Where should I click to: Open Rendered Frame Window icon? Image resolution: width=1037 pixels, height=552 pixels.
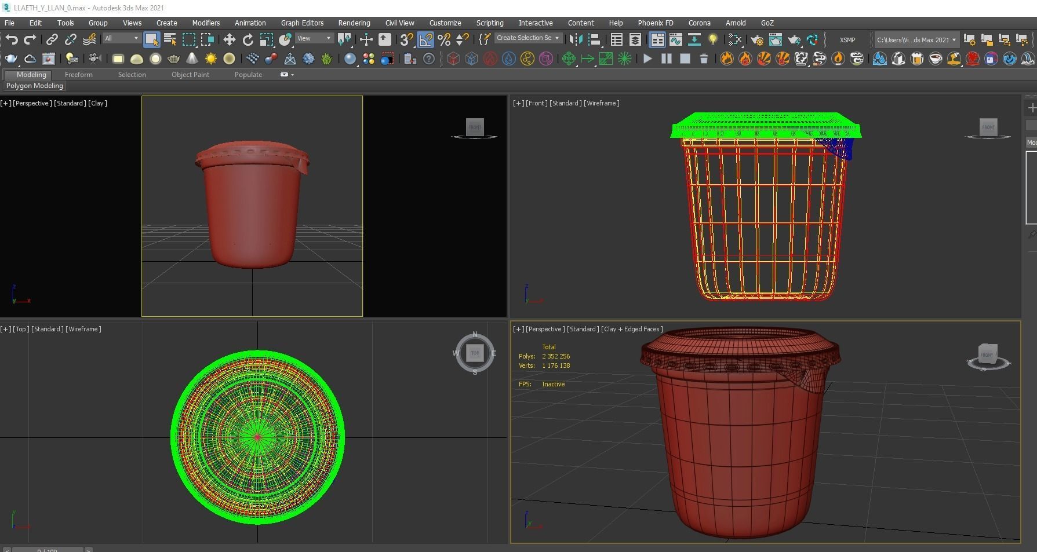(x=776, y=39)
